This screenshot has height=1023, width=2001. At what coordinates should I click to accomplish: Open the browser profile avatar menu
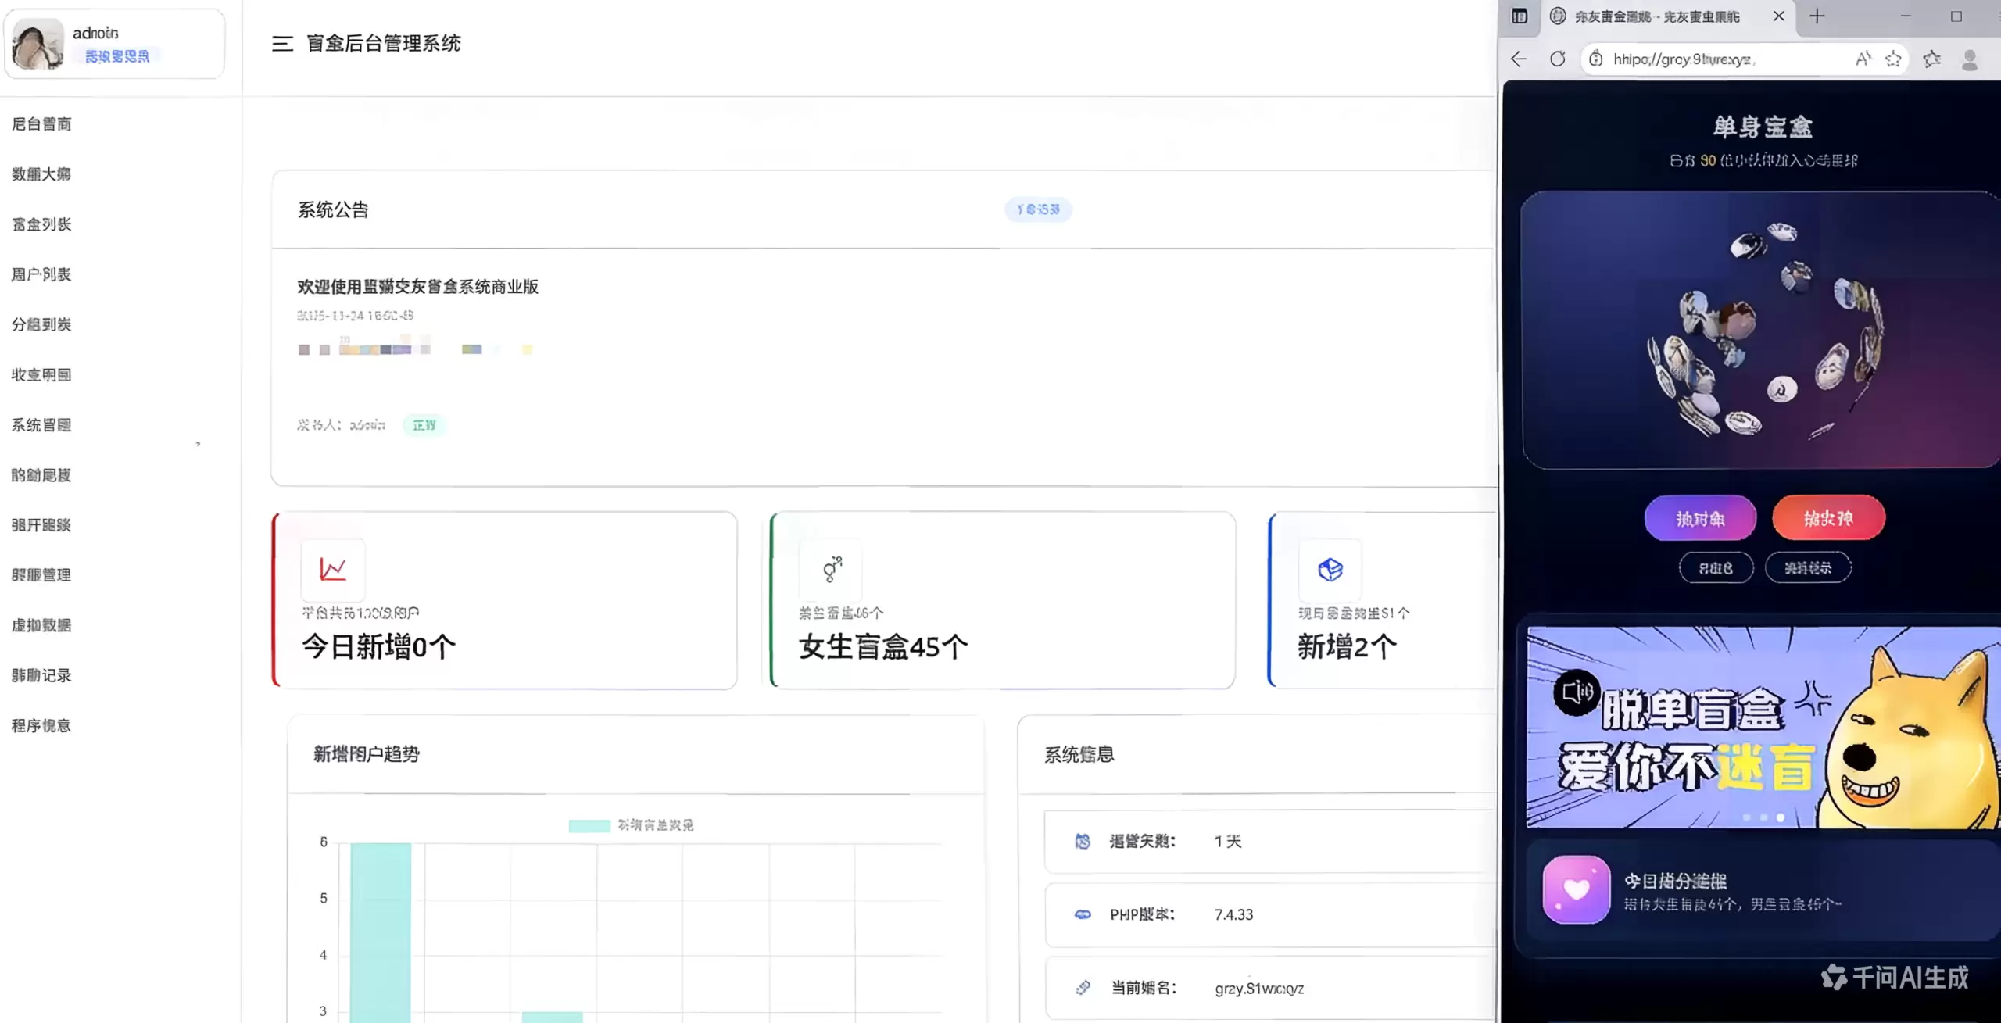pyautogui.click(x=1970, y=59)
